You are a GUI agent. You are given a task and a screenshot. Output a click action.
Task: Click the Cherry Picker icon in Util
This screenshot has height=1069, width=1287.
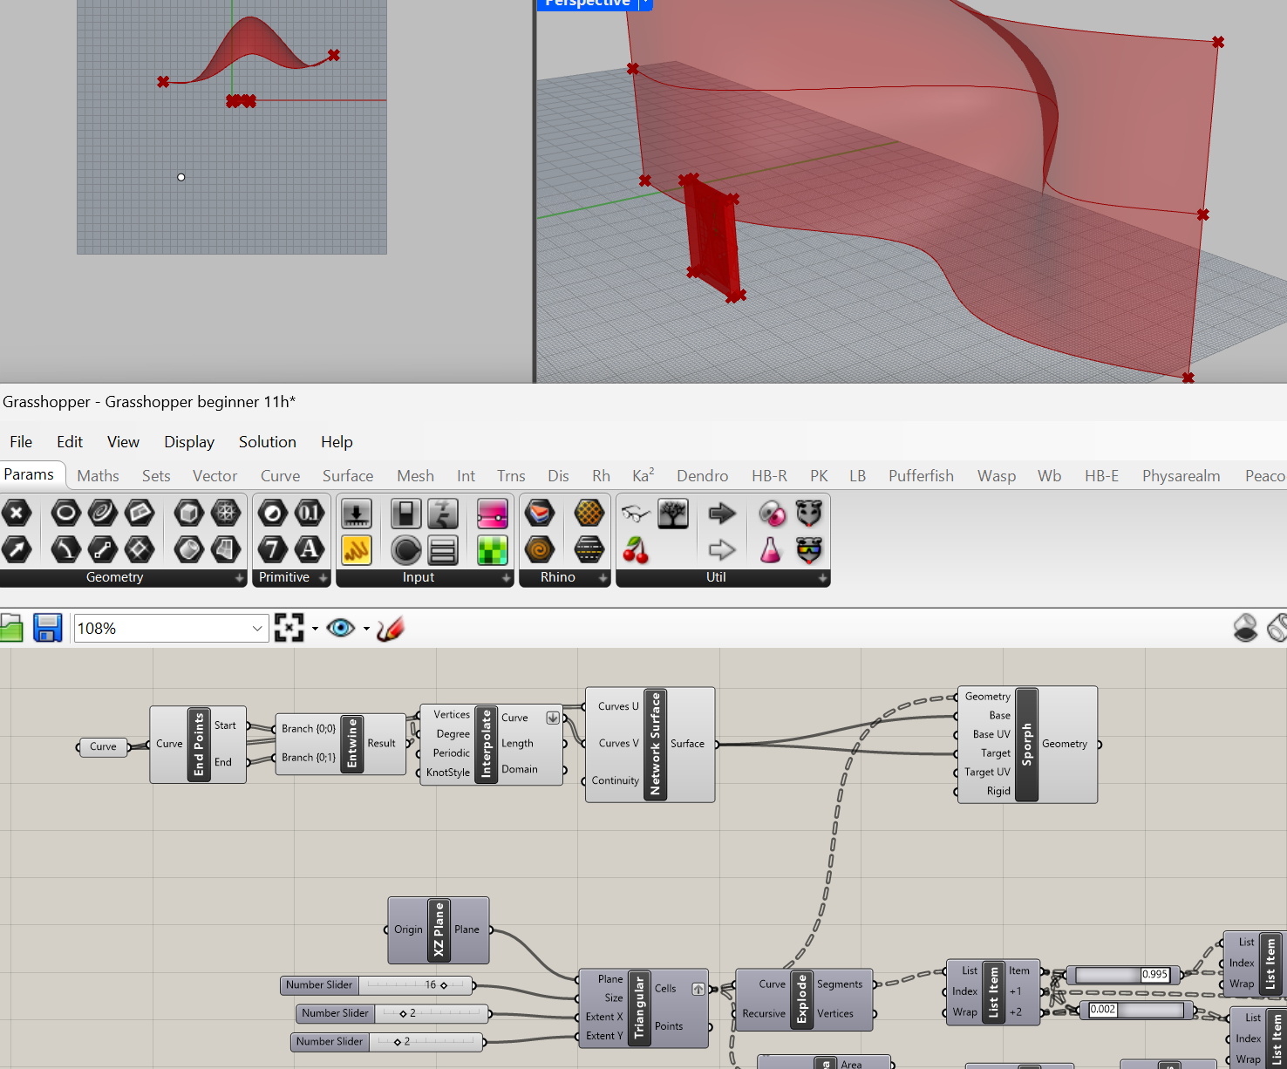coord(636,549)
